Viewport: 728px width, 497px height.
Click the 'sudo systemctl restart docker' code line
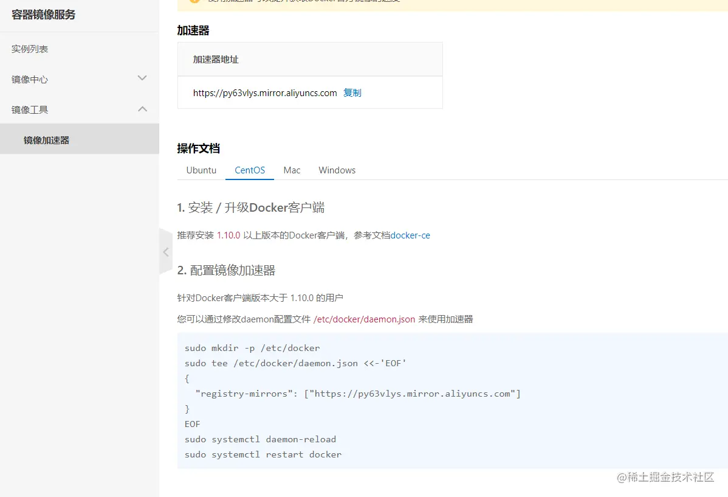(x=263, y=454)
